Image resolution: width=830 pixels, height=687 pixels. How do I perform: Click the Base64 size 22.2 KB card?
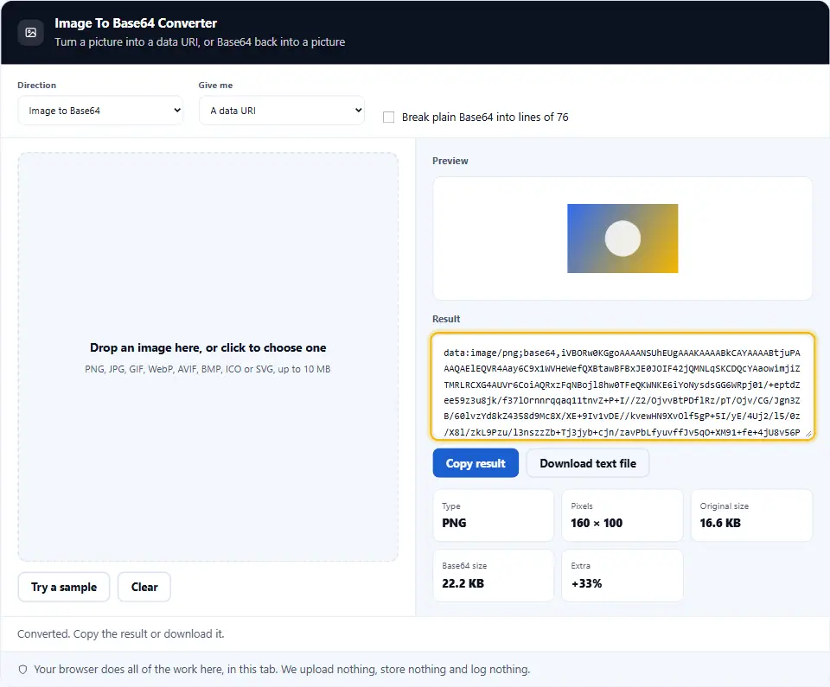click(x=494, y=576)
